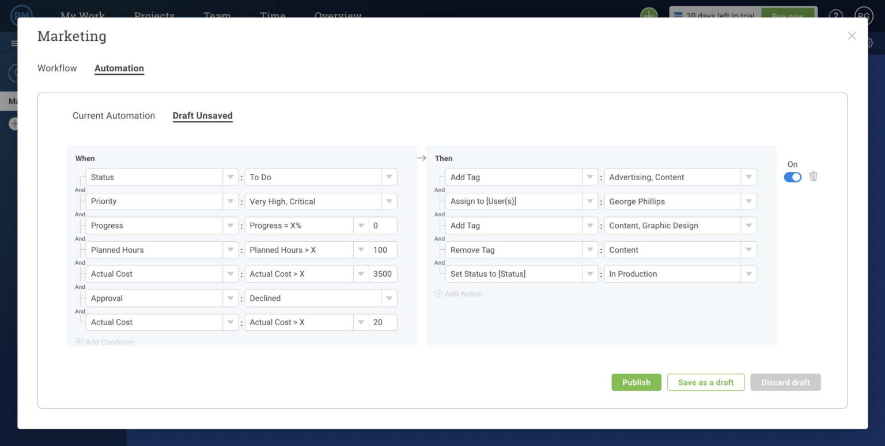Open the In Production status dropdown
Viewport: 885px width, 446px height.
pyautogui.click(x=748, y=273)
